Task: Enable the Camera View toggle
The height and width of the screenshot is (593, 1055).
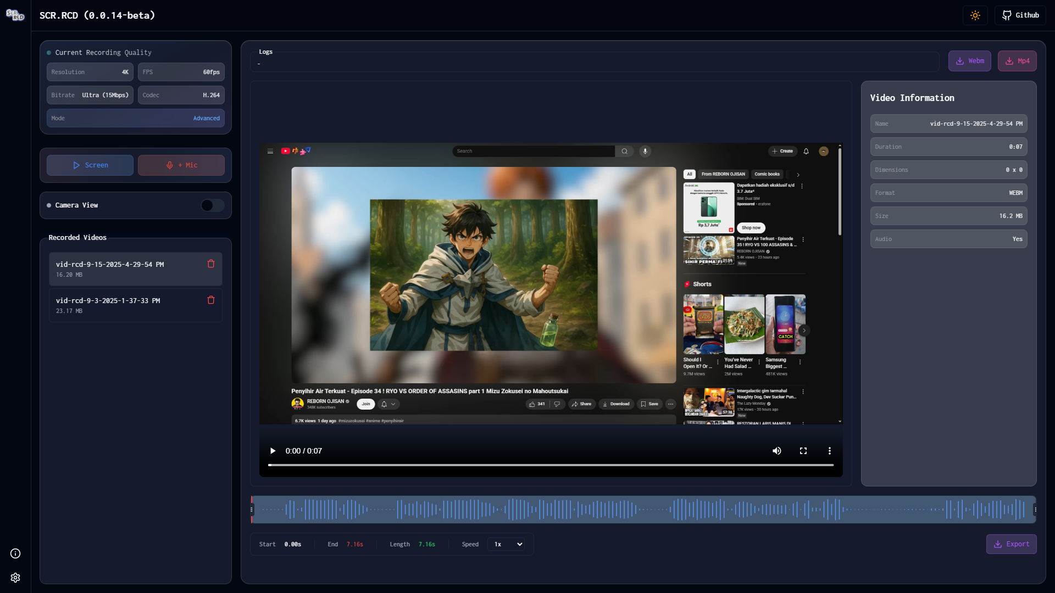Action: coord(212,205)
